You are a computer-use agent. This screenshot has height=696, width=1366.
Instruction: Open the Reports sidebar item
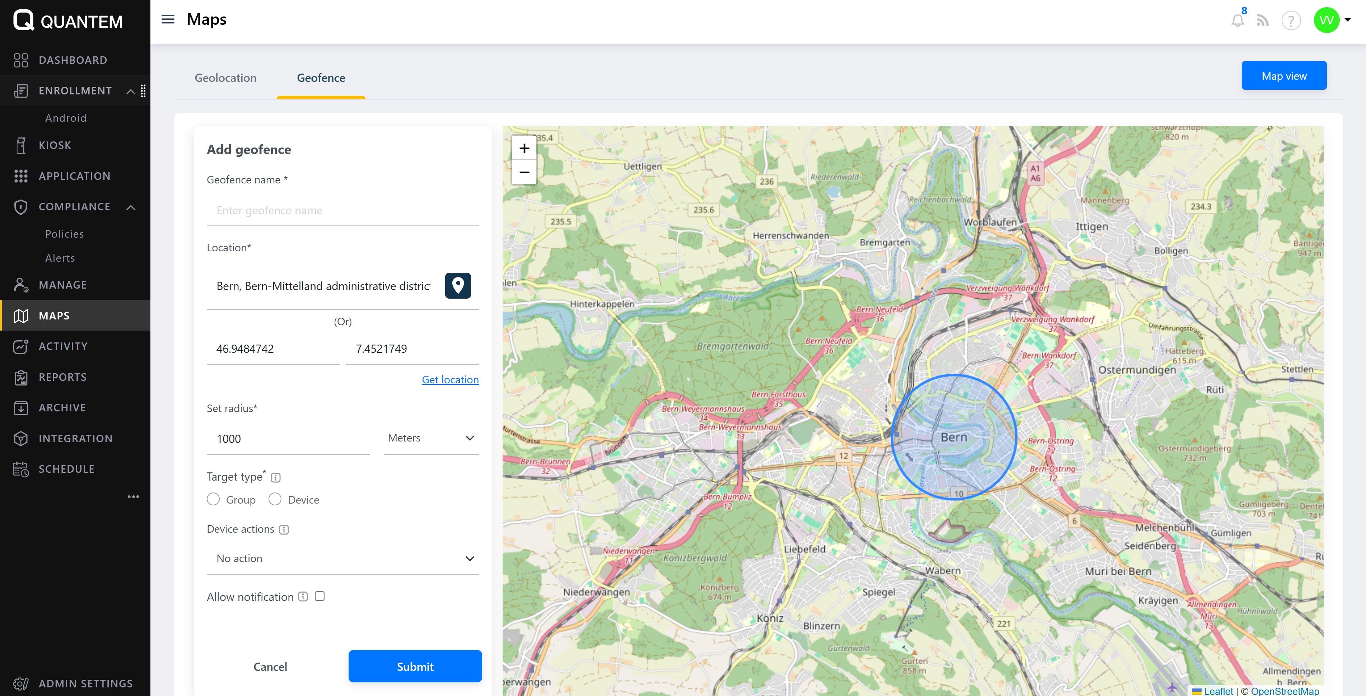62,377
